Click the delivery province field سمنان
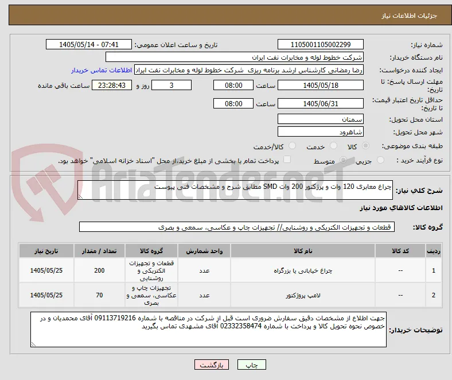The height and width of the screenshot is (380, 452). click(320, 119)
